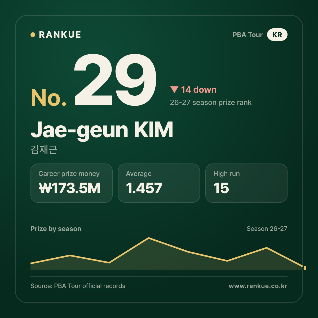Click "26-27 season prize rank" caption
Image resolution: width=318 pixels, height=318 pixels.
tap(211, 103)
